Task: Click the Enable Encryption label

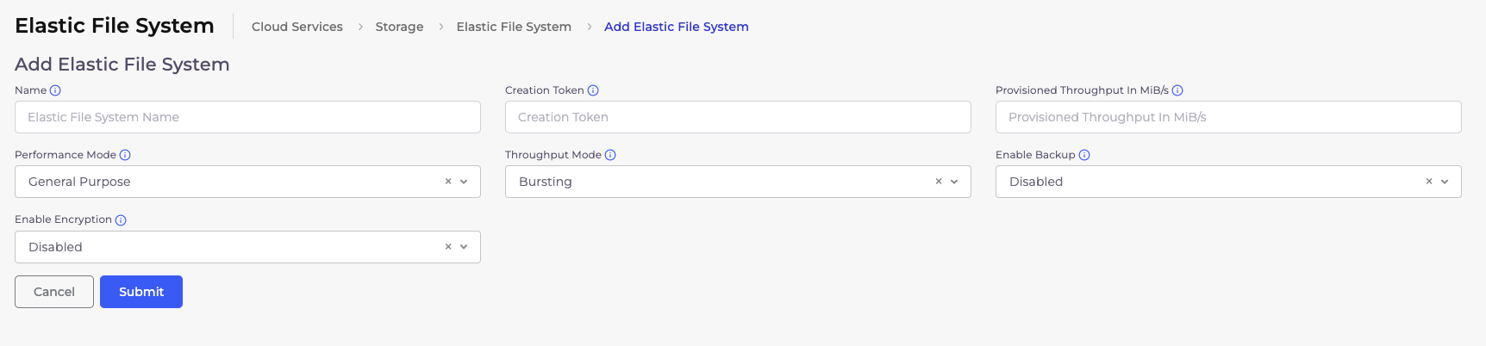Action: [63, 219]
